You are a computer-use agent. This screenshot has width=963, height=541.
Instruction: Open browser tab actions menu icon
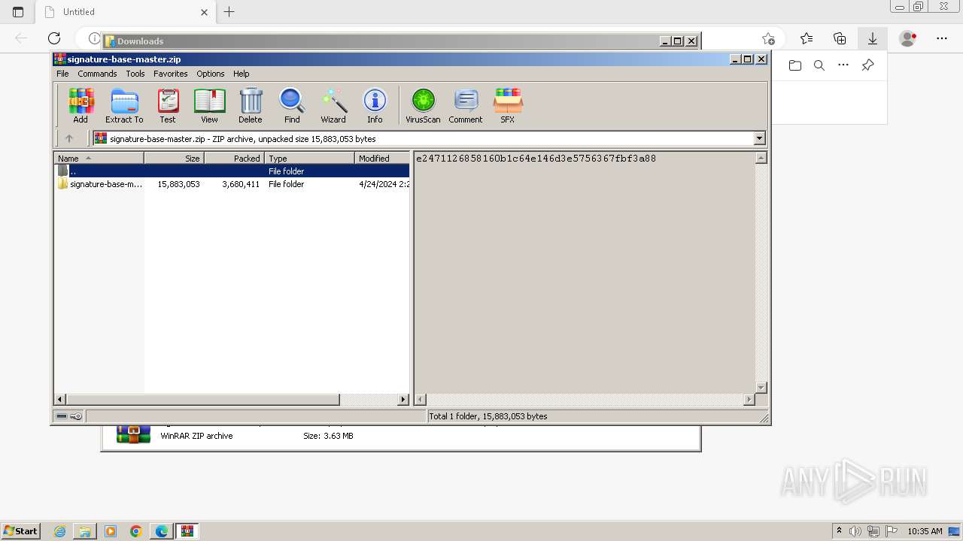pyautogui.click(x=18, y=12)
